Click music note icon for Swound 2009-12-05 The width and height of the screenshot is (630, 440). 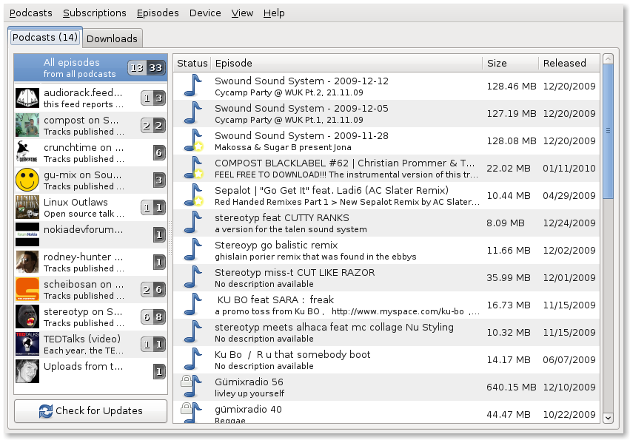coord(193,113)
